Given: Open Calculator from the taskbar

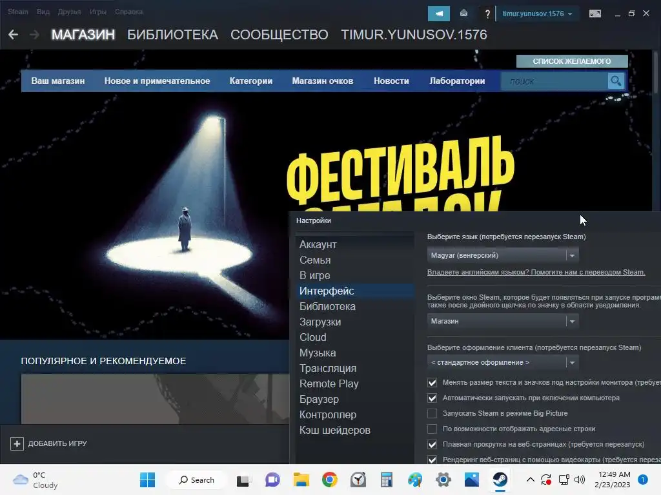Looking at the screenshot, I should pos(386,480).
